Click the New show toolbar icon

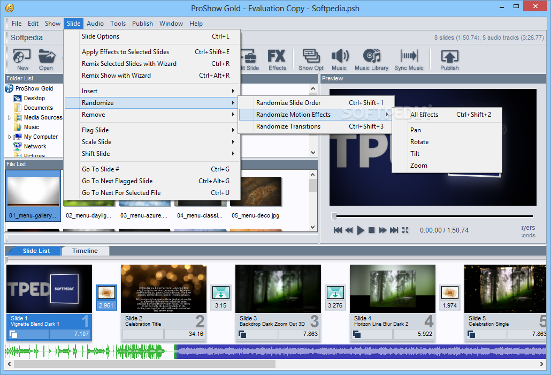point(22,59)
